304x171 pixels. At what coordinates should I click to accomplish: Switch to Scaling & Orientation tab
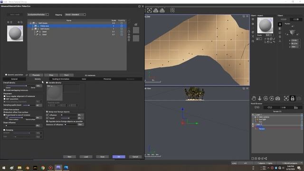pos(61,79)
